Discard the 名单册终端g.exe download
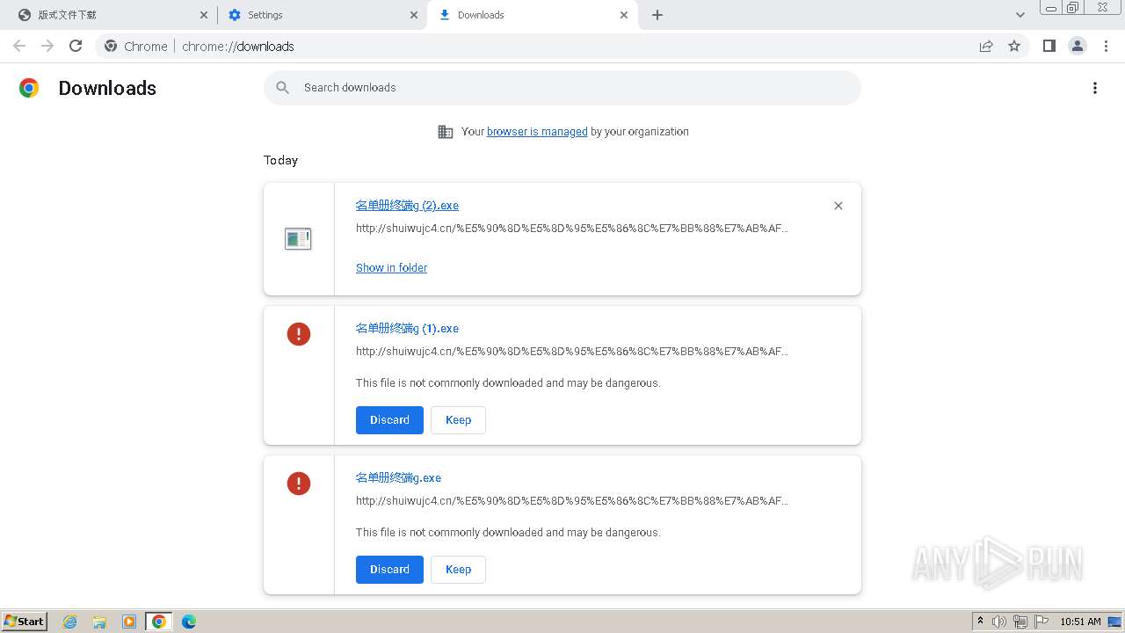 tap(389, 570)
